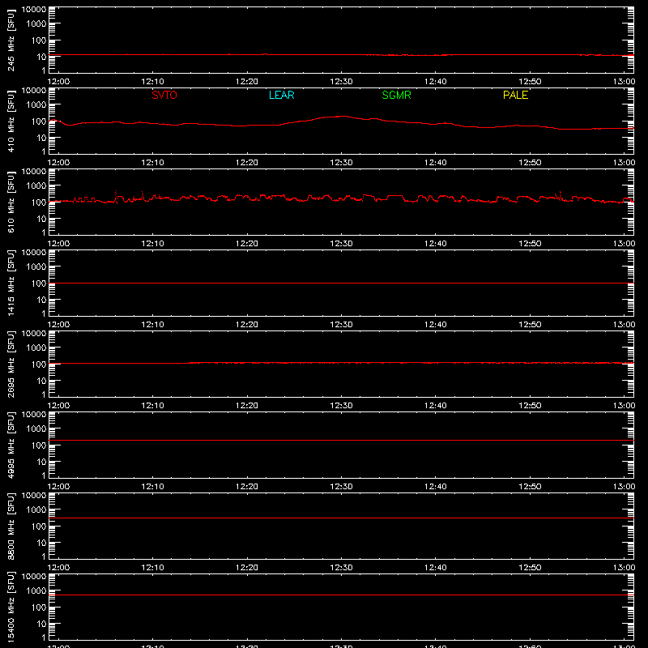Click 12:10 tick label under 4995 MHz panel
The image size is (648, 648).
[152, 487]
